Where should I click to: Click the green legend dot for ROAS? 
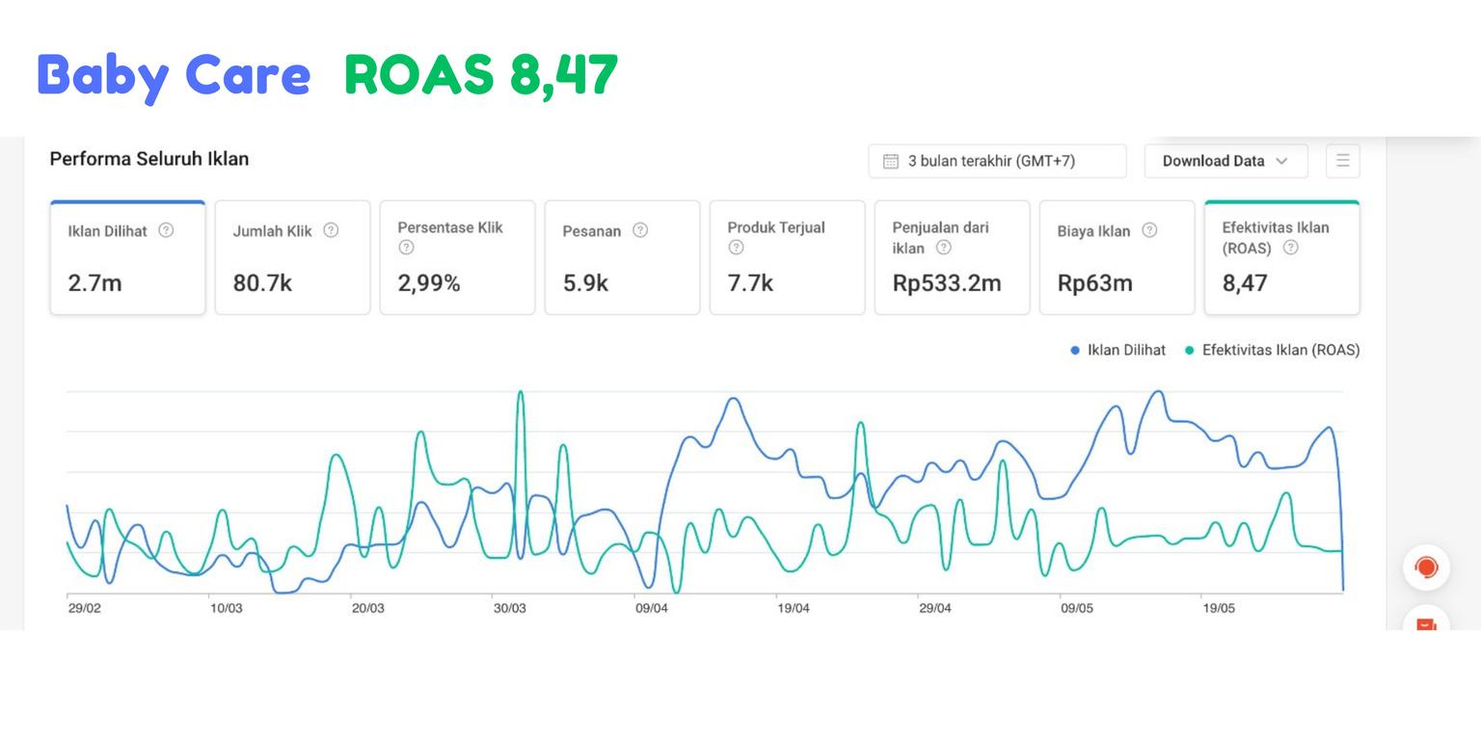coord(1190,351)
